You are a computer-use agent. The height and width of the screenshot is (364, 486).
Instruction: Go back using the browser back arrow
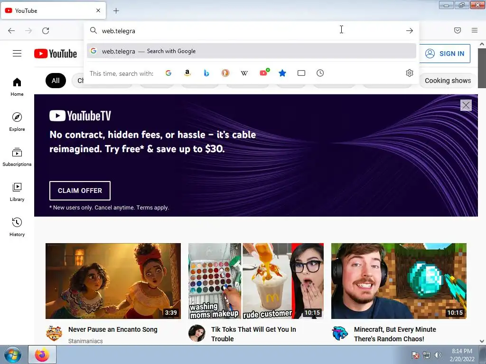[x=11, y=31]
